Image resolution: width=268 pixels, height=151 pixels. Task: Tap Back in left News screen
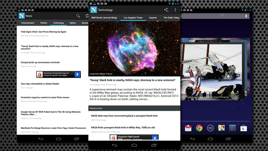(41, 139)
